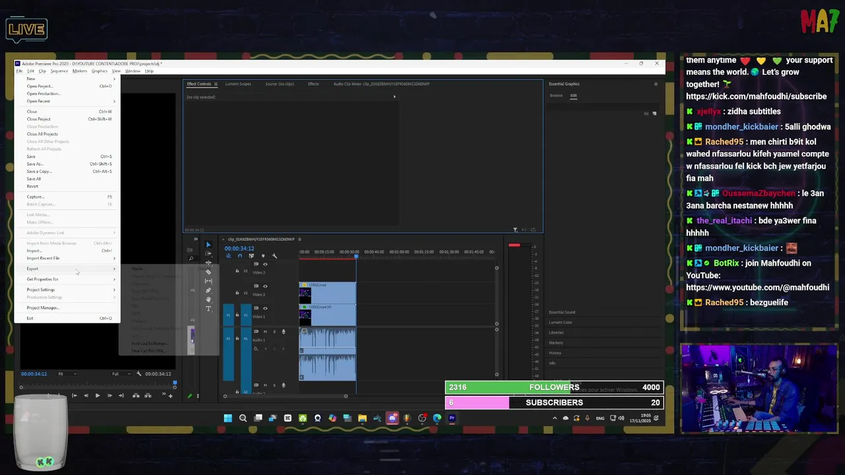Toggle V1 track targeting button
The image size is (845, 475).
click(245, 316)
